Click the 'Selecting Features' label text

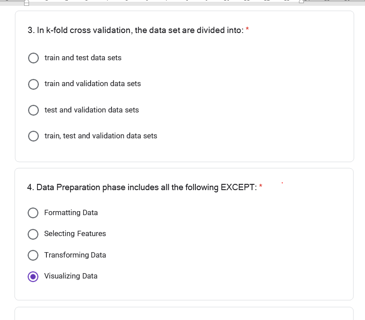(75, 233)
